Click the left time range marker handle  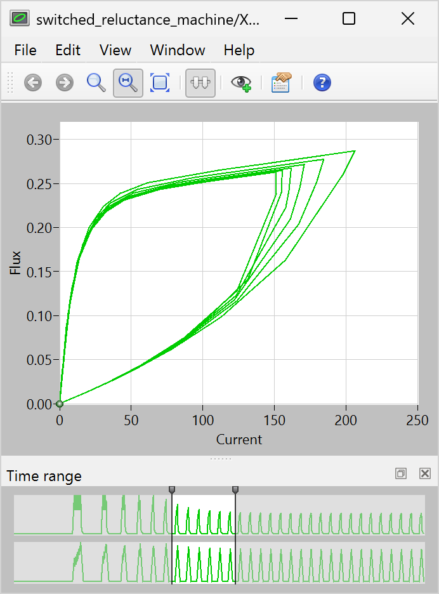171,490
